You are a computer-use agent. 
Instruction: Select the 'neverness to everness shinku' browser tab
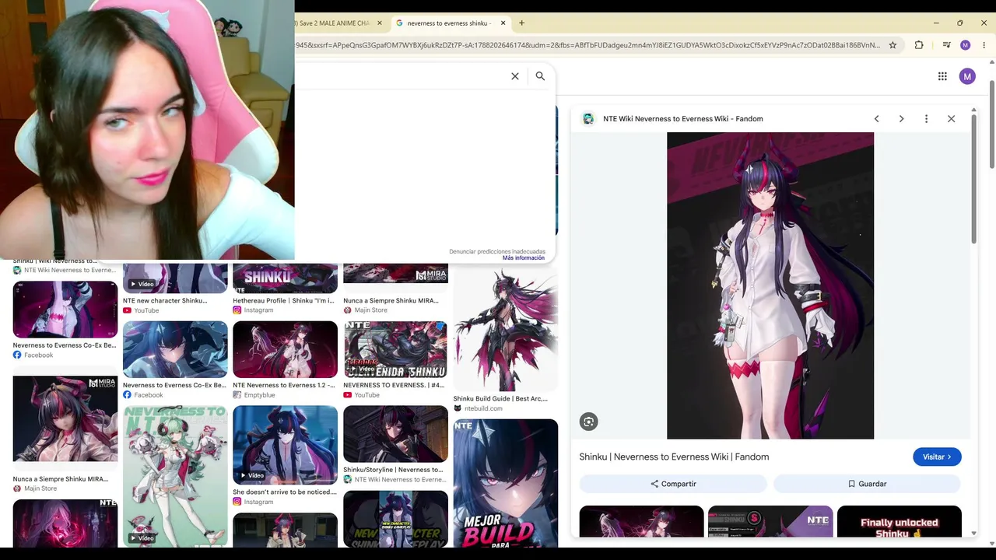click(x=451, y=23)
